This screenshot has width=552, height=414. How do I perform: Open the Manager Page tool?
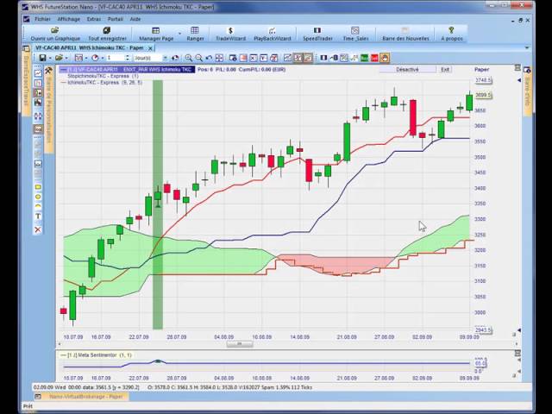pos(156,34)
